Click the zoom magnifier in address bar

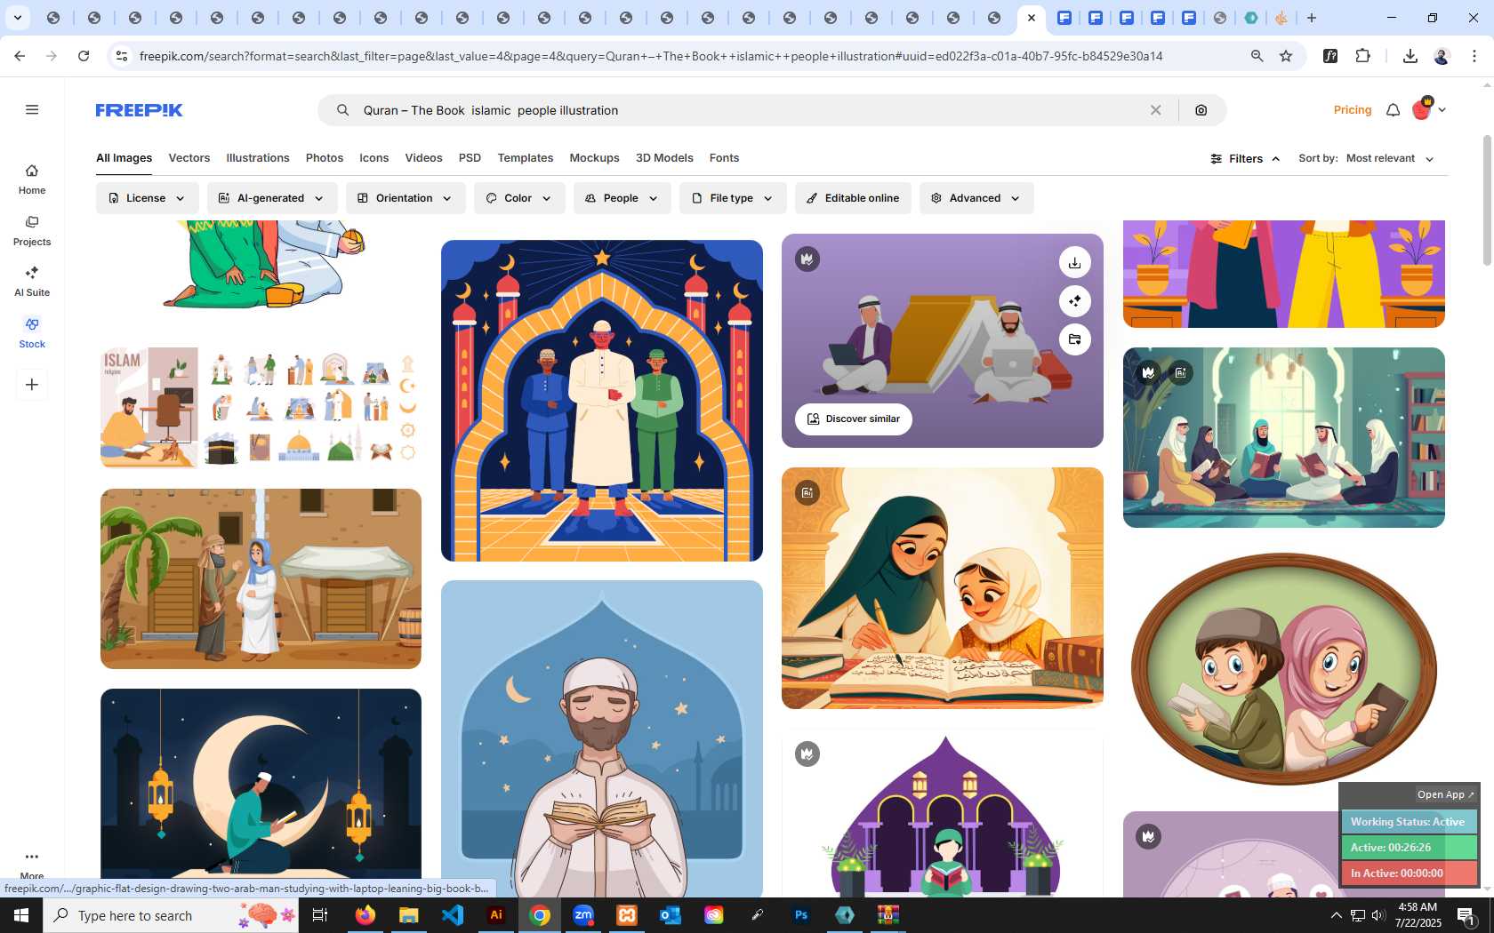pos(1257,56)
